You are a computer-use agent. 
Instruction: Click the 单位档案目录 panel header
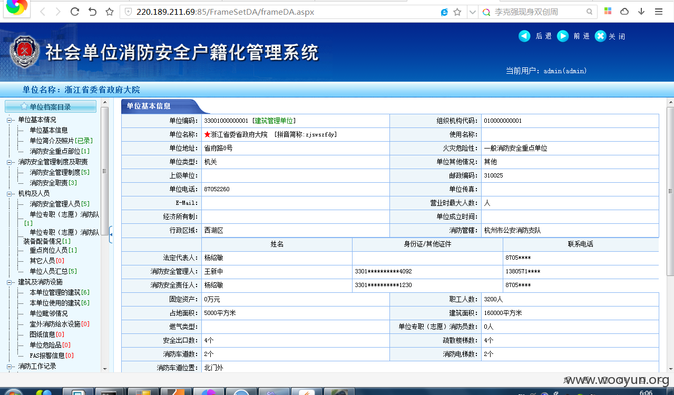(51, 106)
